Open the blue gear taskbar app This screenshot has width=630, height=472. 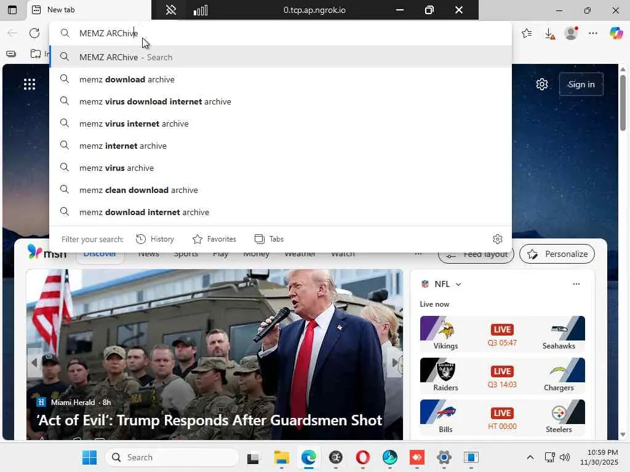444,457
